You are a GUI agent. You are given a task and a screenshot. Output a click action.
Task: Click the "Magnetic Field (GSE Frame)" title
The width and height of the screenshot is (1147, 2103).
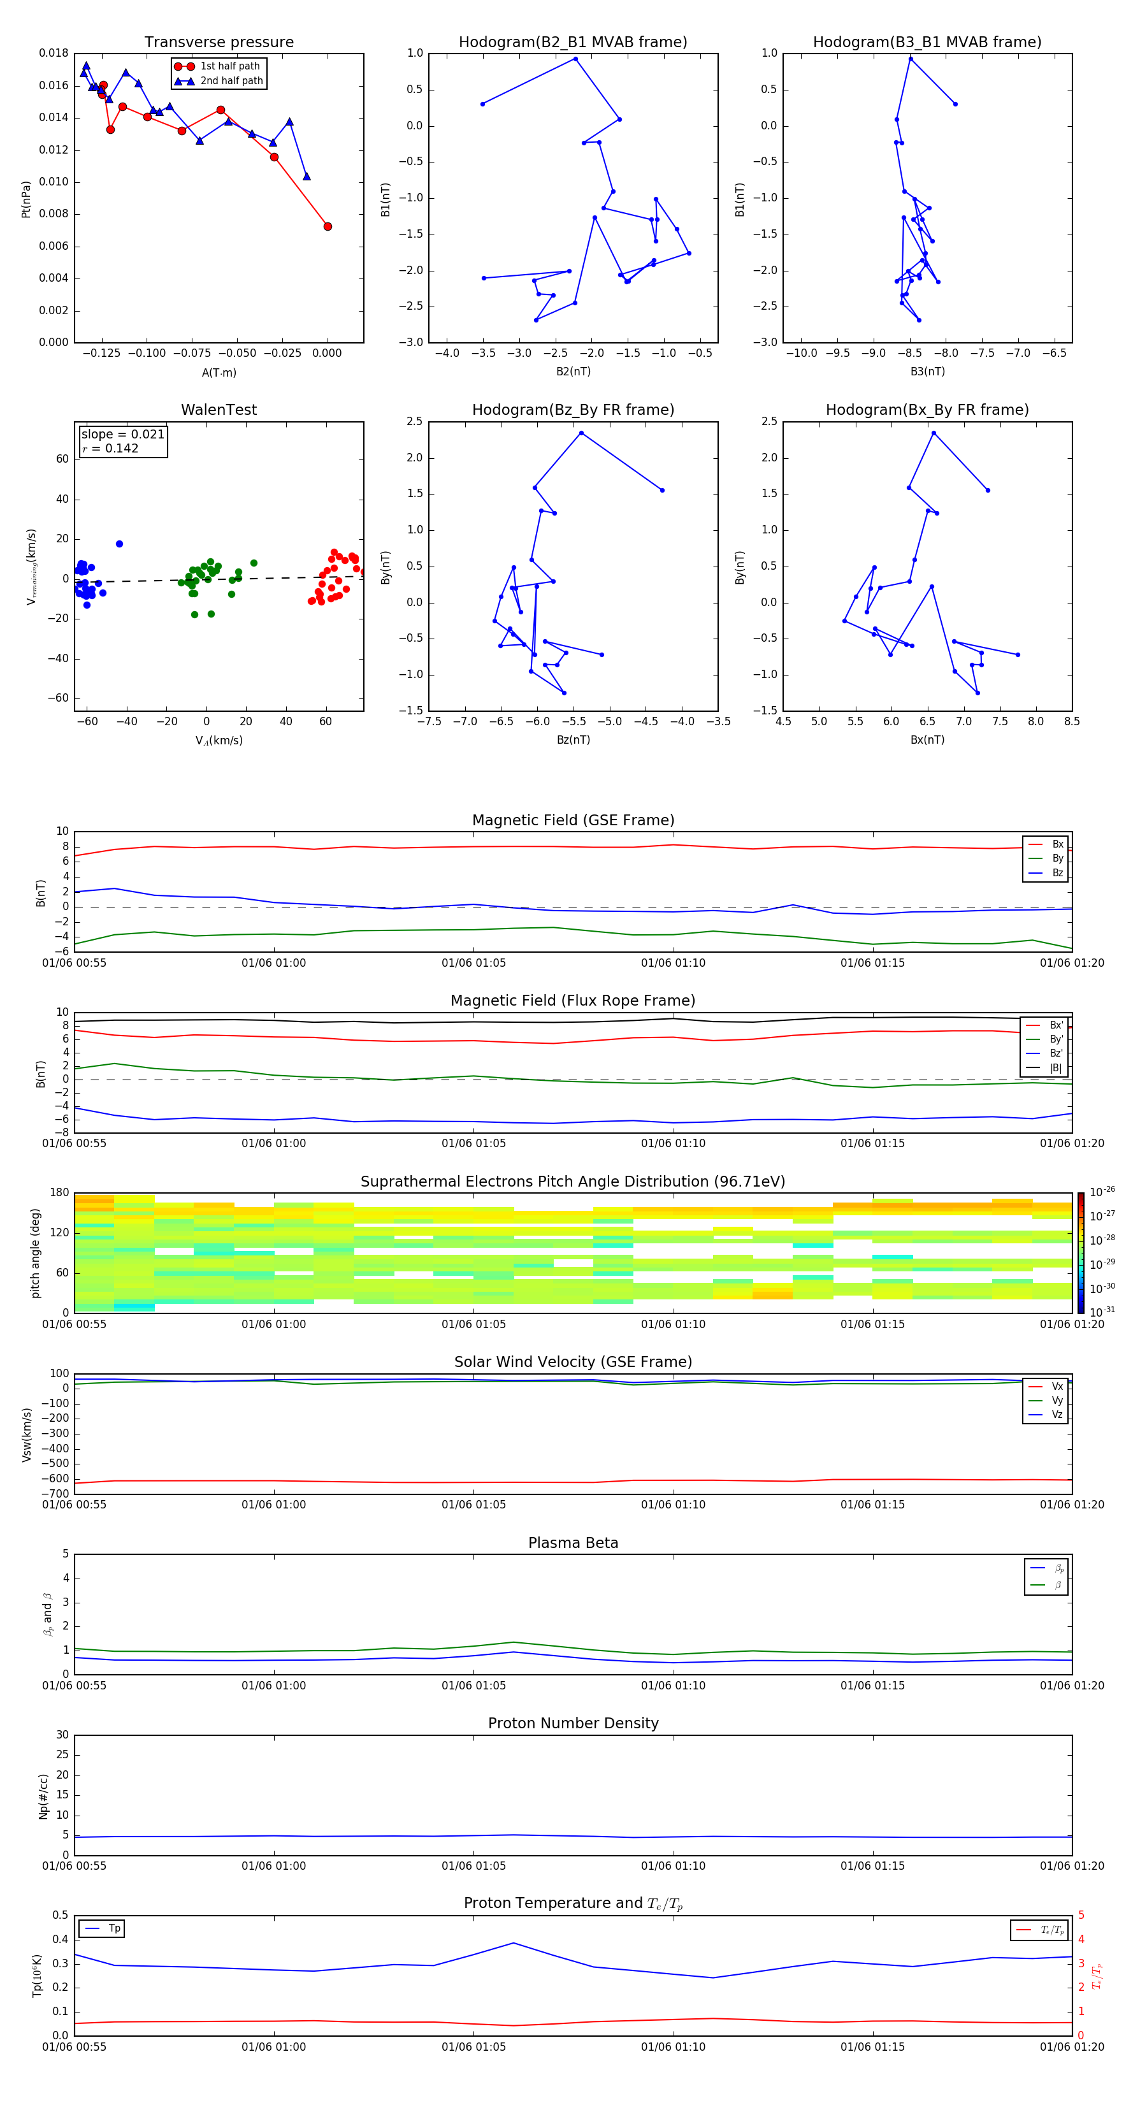click(573, 820)
